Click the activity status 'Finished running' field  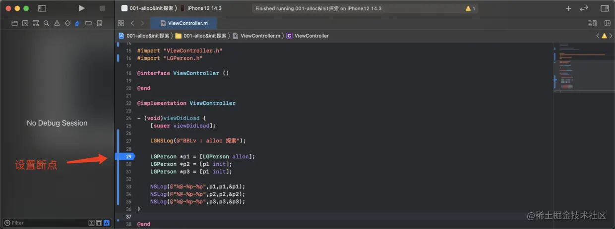[365, 8]
